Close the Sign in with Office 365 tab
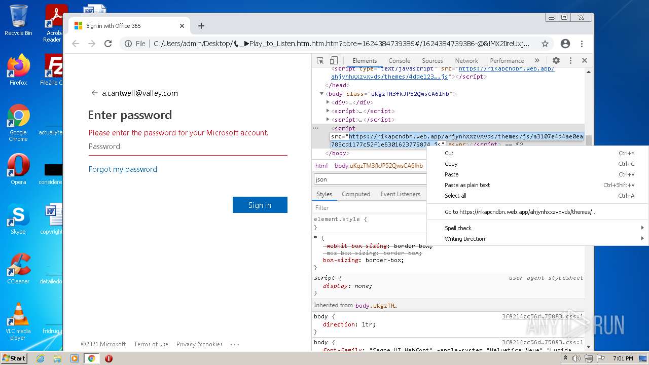649x365 pixels. click(182, 26)
